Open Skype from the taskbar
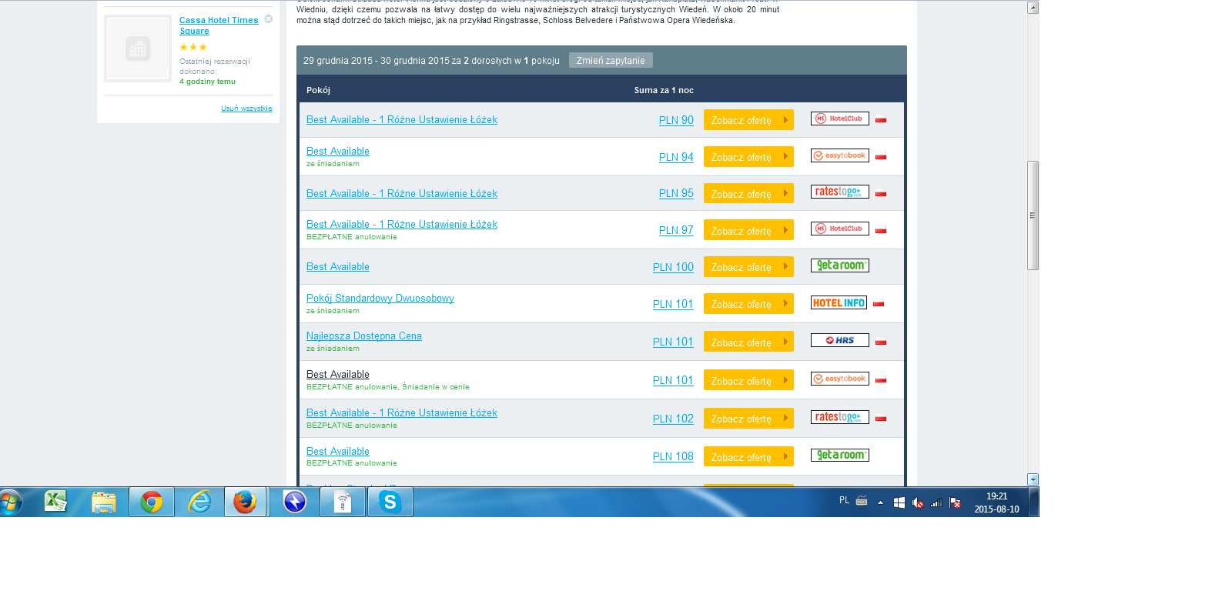Image resolution: width=1232 pixels, height=591 pixels. [x=390, y=502]
